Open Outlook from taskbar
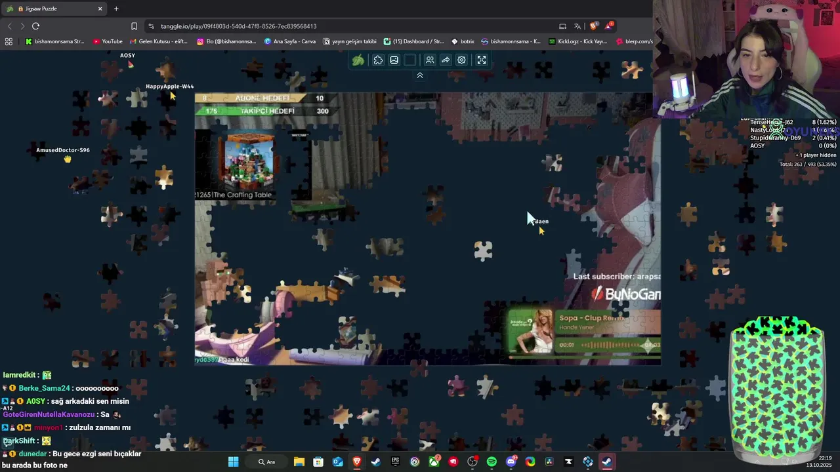The image size is (840, 472). pyautogui.click(x=337, y=462)
